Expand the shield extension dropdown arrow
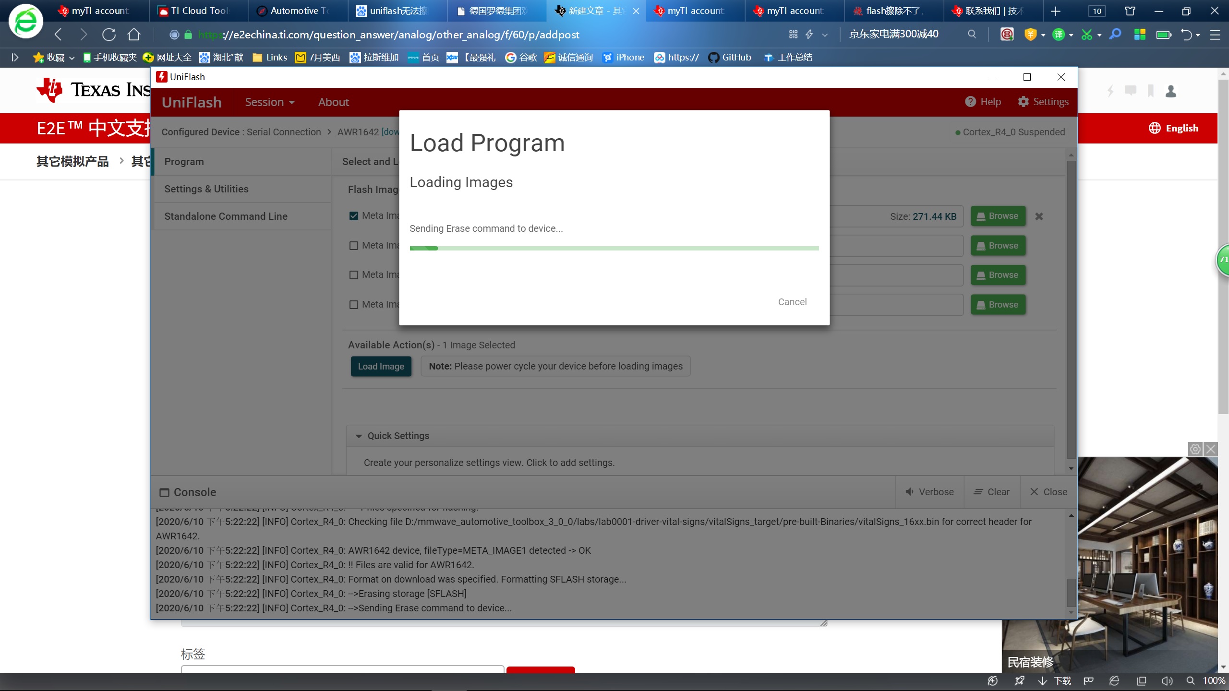The width and height of the screenshot is (1229, 691). [1043, 35]
